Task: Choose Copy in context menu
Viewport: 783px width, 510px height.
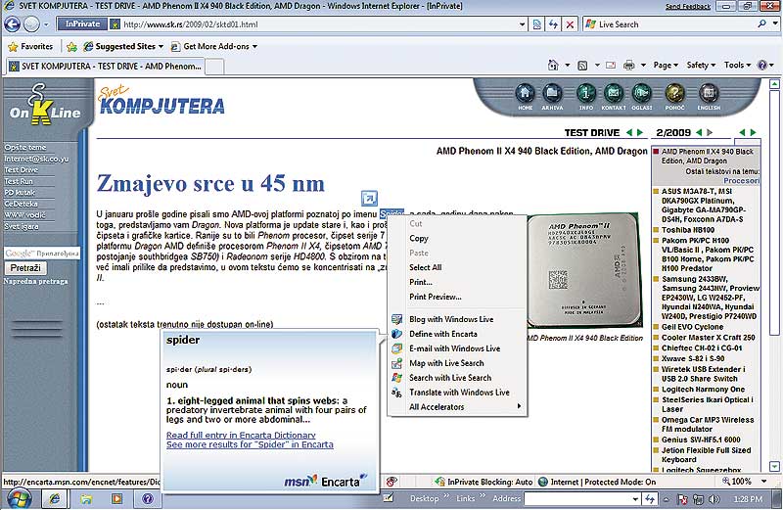Action: click(457, 239)
